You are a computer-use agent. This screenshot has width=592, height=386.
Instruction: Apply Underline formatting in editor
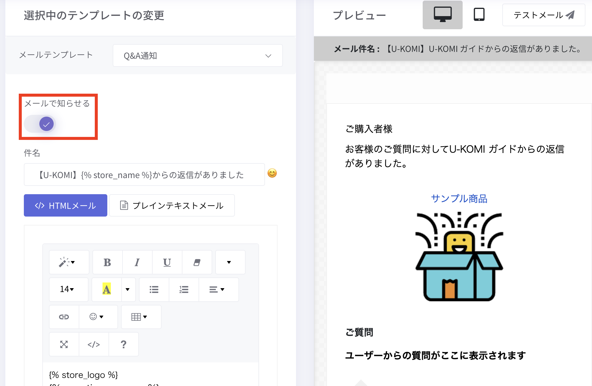(167, 262)
